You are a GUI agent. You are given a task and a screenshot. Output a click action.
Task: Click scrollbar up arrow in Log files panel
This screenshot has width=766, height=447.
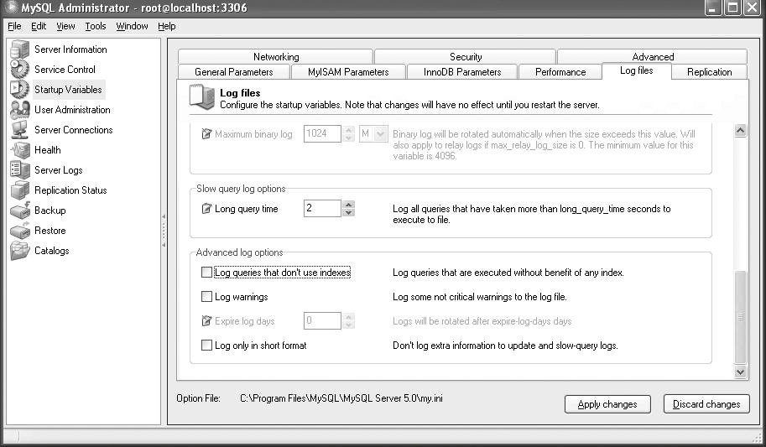click(740, 131)
